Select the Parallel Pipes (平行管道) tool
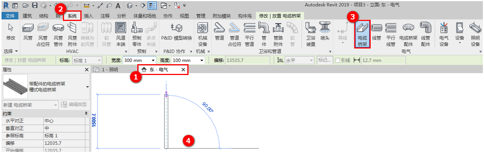Viewport: 484px width, 153px height. [249, 34]
